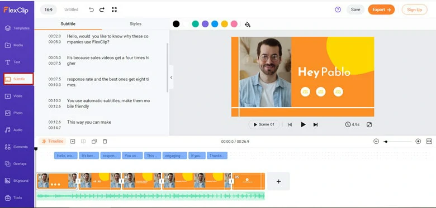Switch to the Styles tab
The width and height of the screenshot is (436, 208).
[x=135, y=24]
